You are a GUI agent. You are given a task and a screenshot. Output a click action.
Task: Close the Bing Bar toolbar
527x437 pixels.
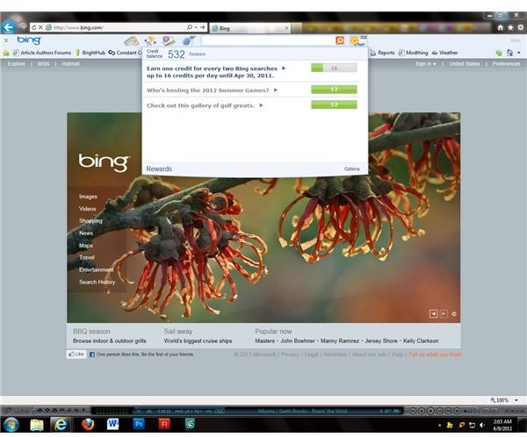[x=6, y=40]
